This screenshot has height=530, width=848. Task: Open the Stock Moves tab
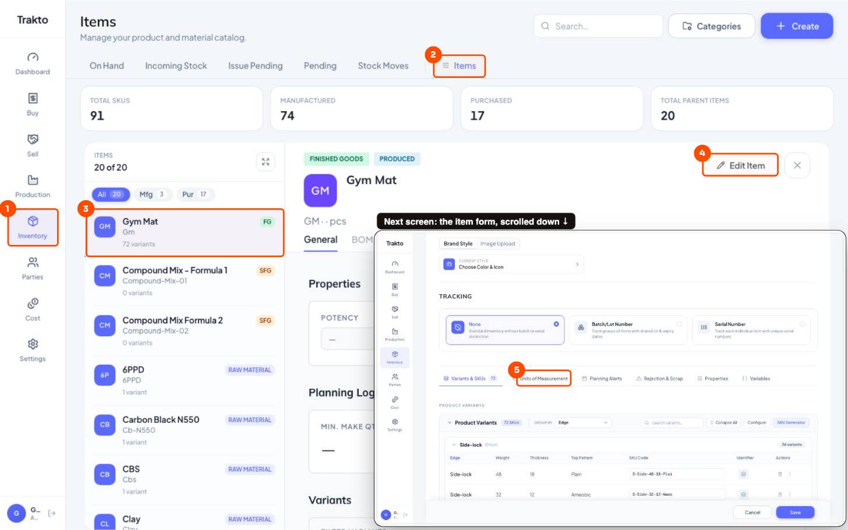pyautogui.click(x=383, y=66)
